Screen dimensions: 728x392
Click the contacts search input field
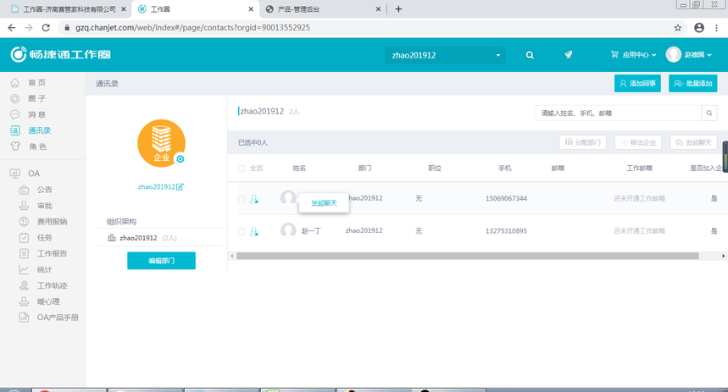click(619, 113)
